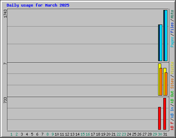This screenshot has width=176, height=138.
Task: Choose the orange Sites bar for day 31
Action: [x=166, y=84]
